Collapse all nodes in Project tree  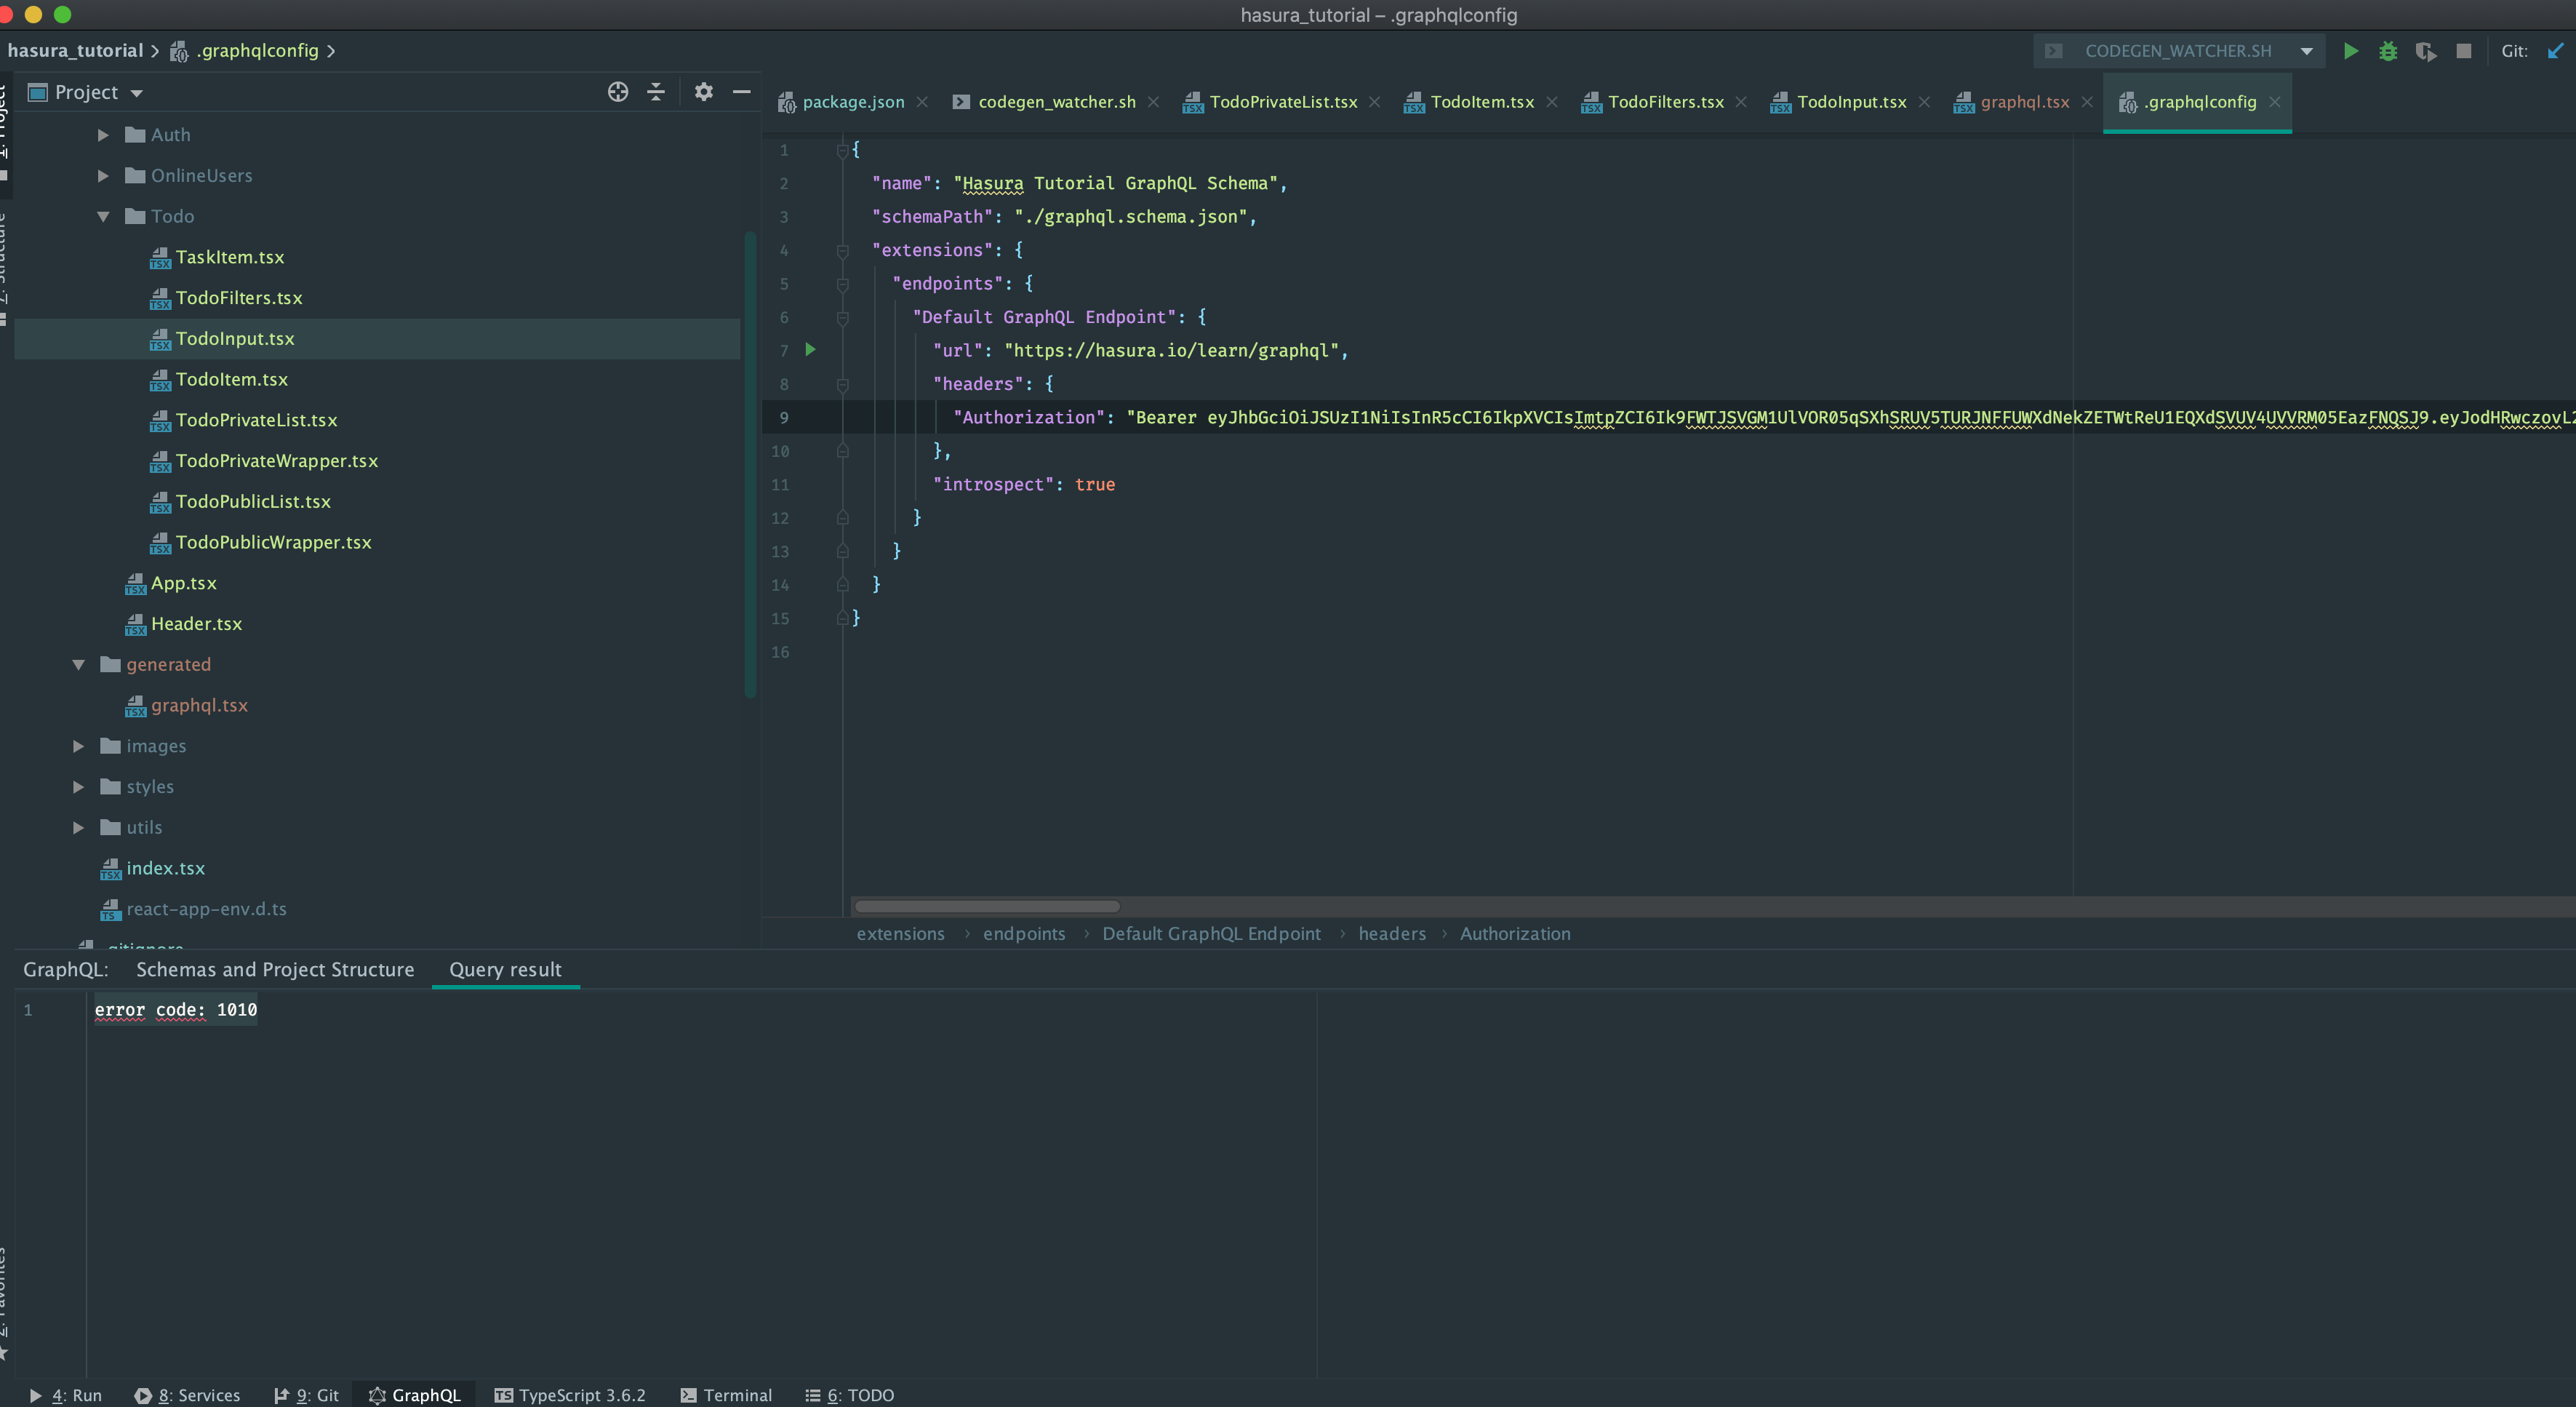[655, 91]
